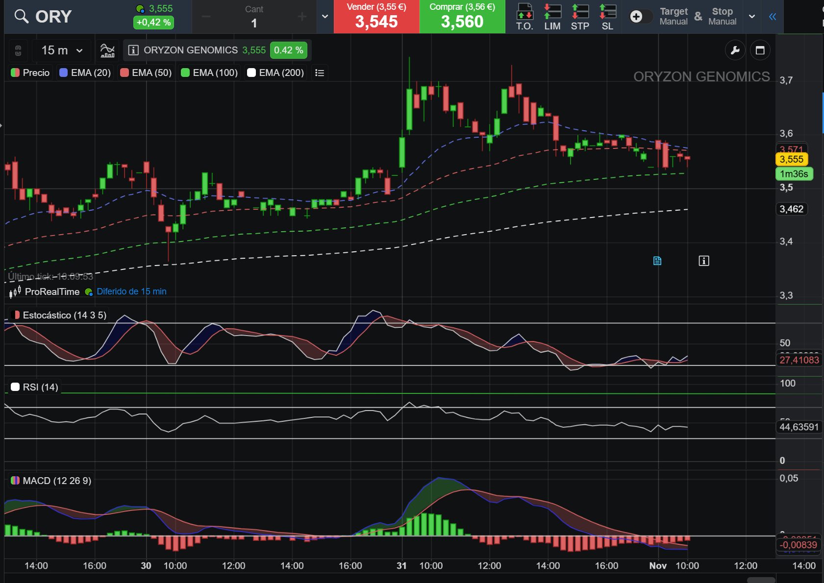Viewport: 824px width, 583px height.
Task: Select the LIM limit order icon
Action: [x=552, y=17]
